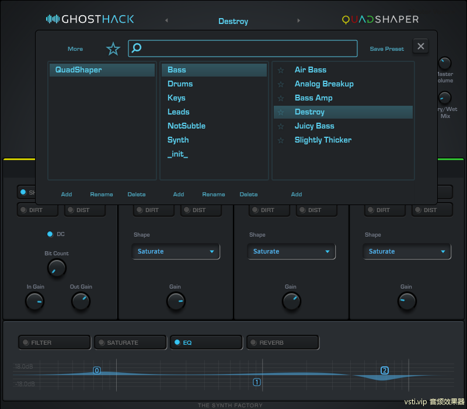
Task: Favorite the Air Bass preset star
Action: click(x=281, y=70)
